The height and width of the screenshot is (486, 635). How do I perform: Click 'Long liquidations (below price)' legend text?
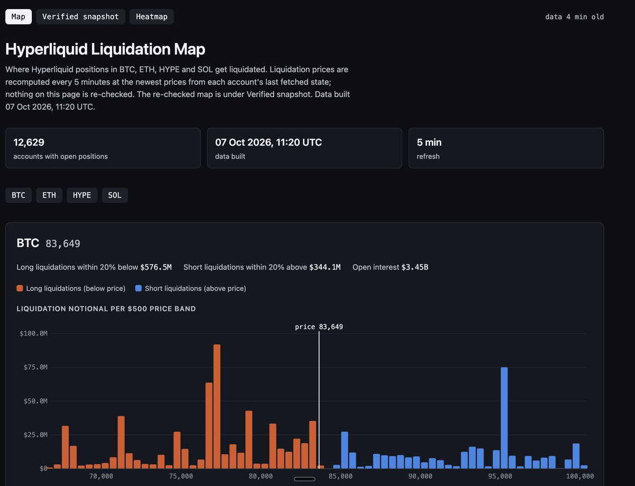pyautogui.click(x=76, y=289)
